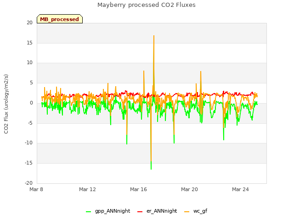Toggle the gpp_ANNnight series in legend
294x220 pixels.
coord(108,211)
